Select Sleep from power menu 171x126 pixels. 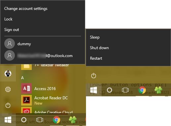coord(95,37)
